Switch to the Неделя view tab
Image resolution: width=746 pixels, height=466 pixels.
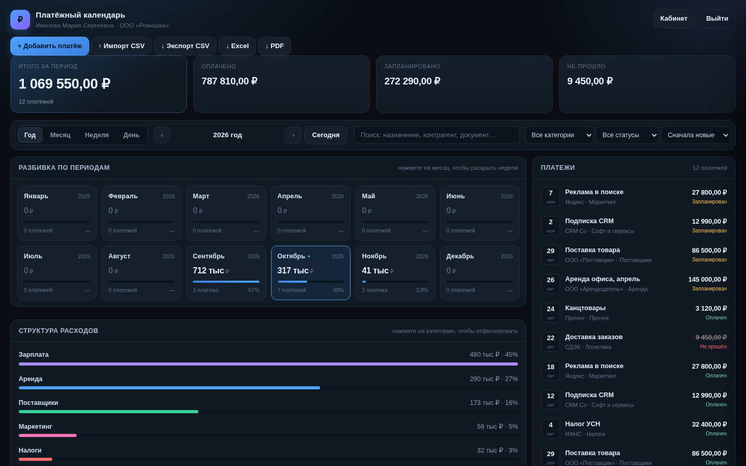(97, 135)
